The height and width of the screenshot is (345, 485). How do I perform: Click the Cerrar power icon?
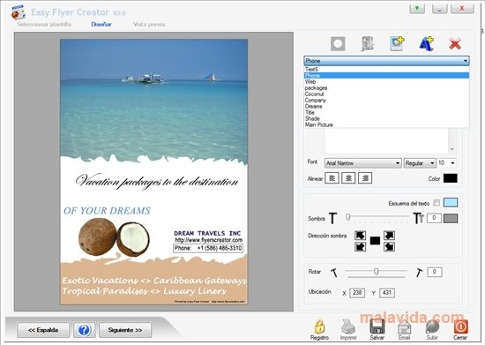click(460, 326)
